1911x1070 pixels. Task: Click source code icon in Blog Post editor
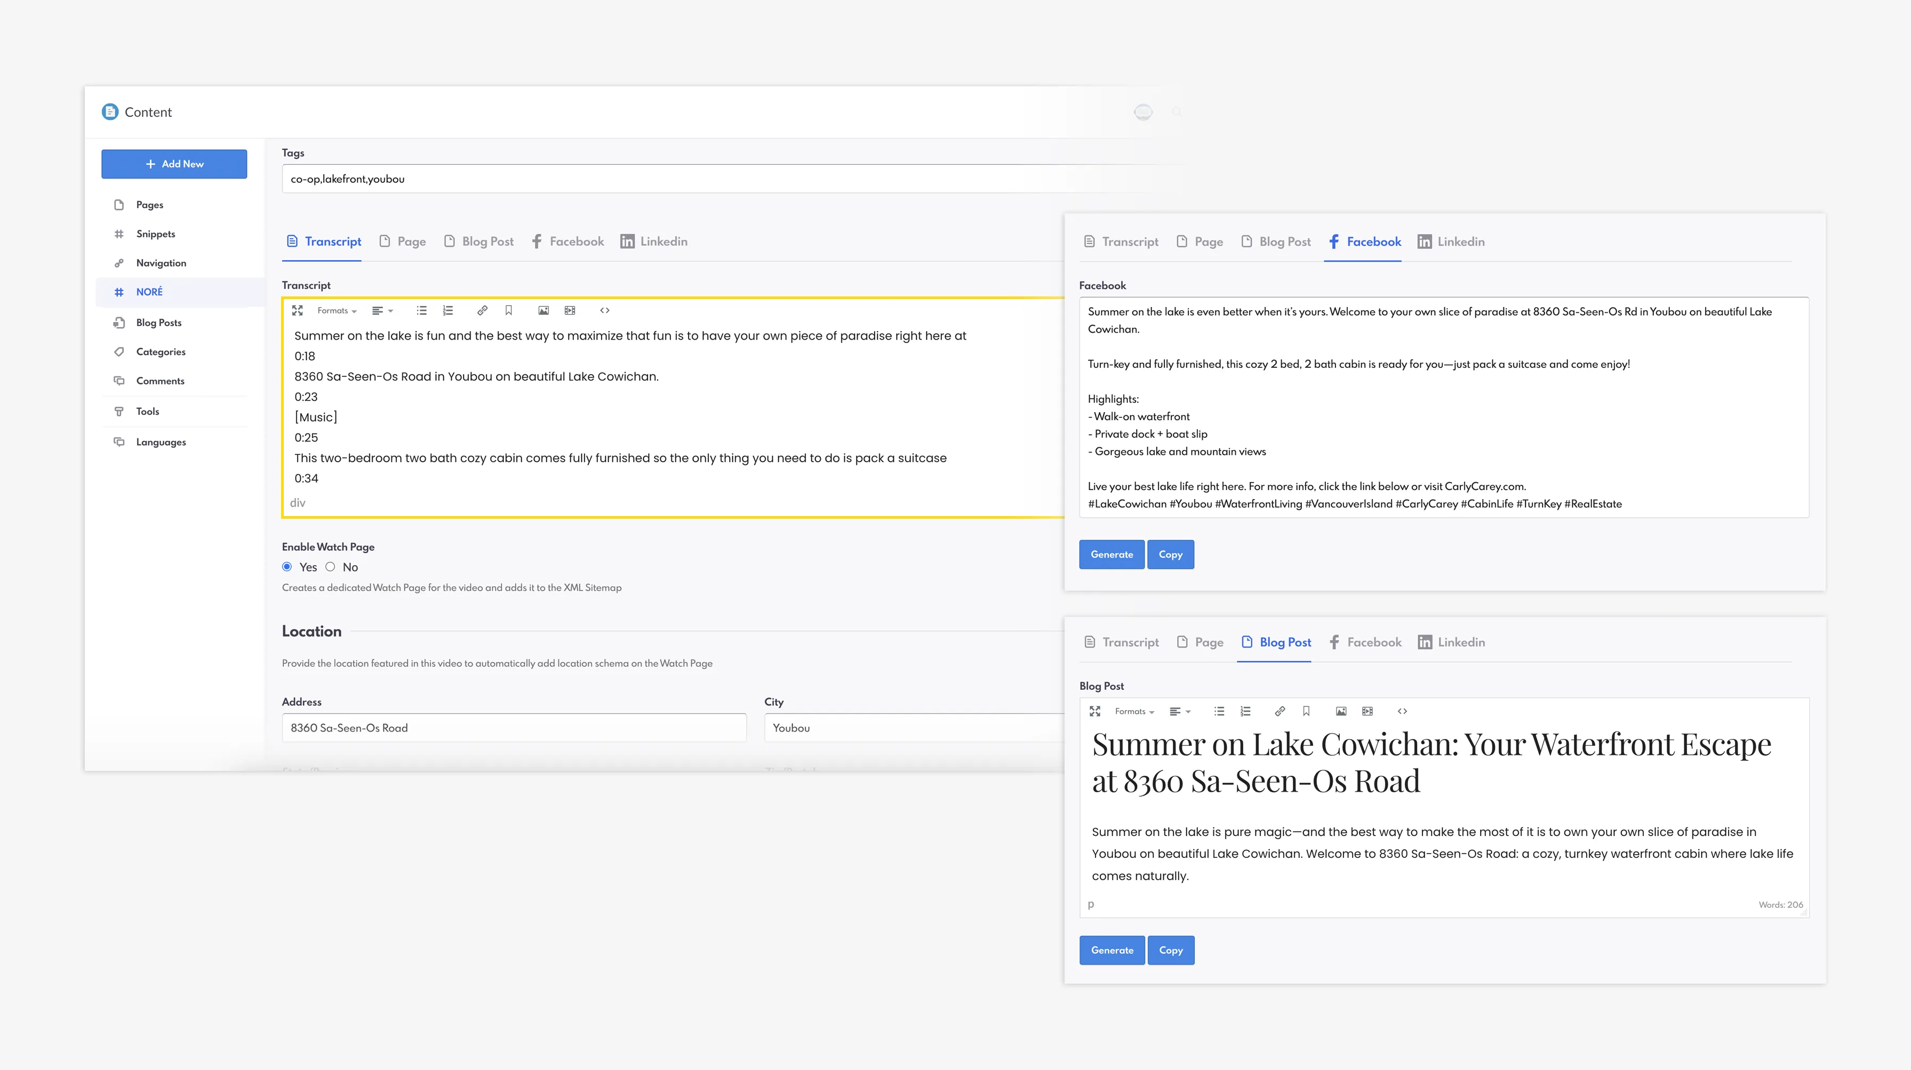point(1402,711)
